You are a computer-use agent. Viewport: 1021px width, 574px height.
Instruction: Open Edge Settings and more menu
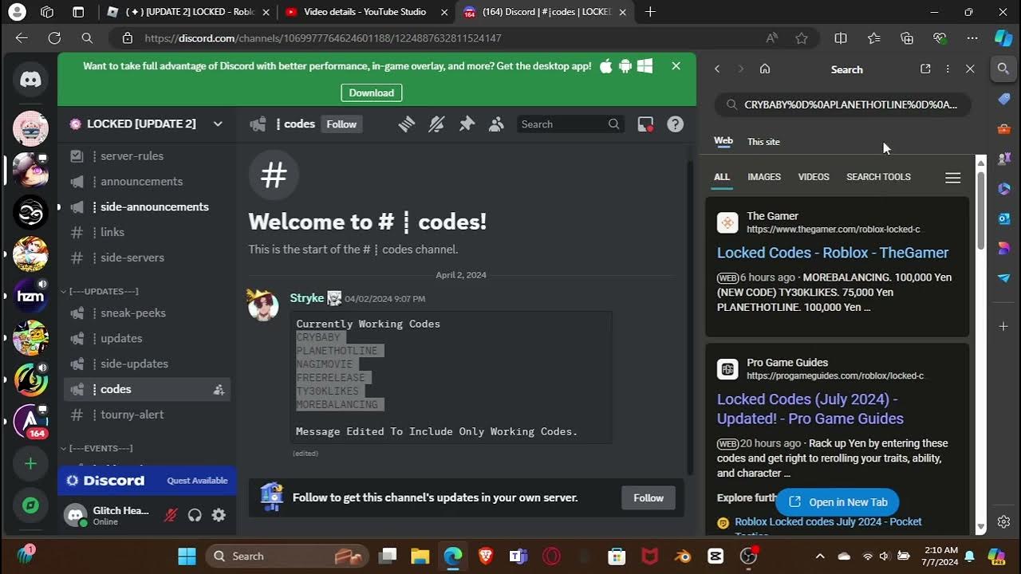(x=972, y=38)
